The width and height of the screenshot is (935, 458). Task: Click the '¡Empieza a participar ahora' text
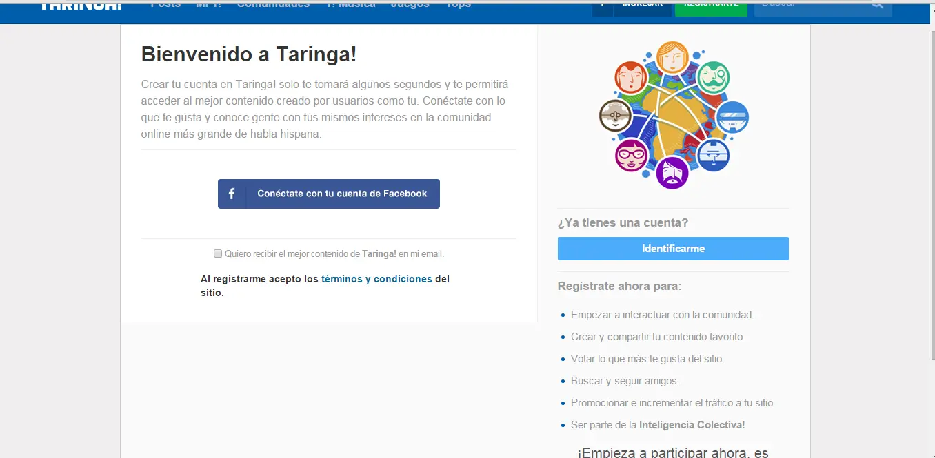coord(673,452)
